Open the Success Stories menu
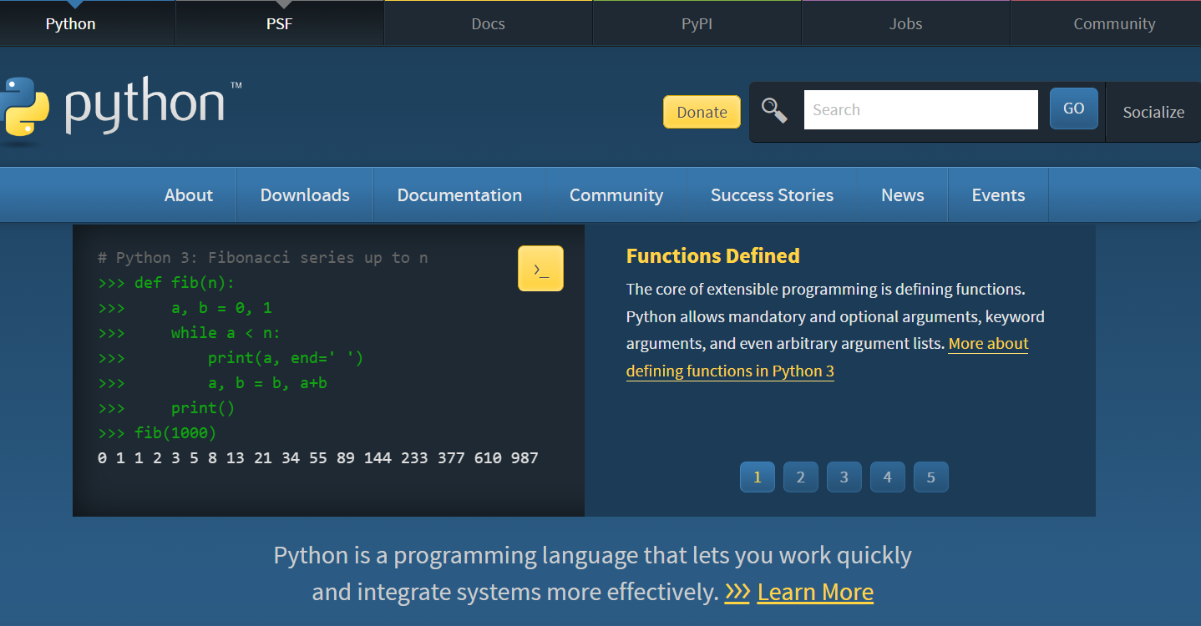Viewport: 1201px width, 626px height. pyautogui.click(x=772, y=194)
